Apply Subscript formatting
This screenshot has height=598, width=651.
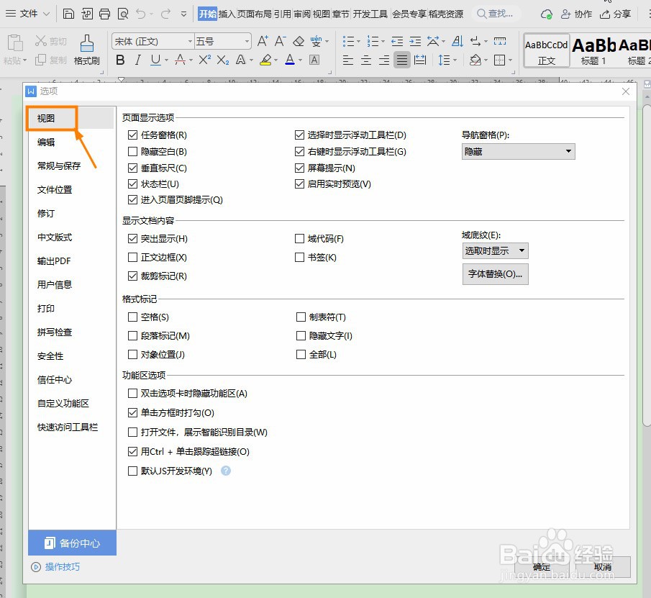pos(223,60)
